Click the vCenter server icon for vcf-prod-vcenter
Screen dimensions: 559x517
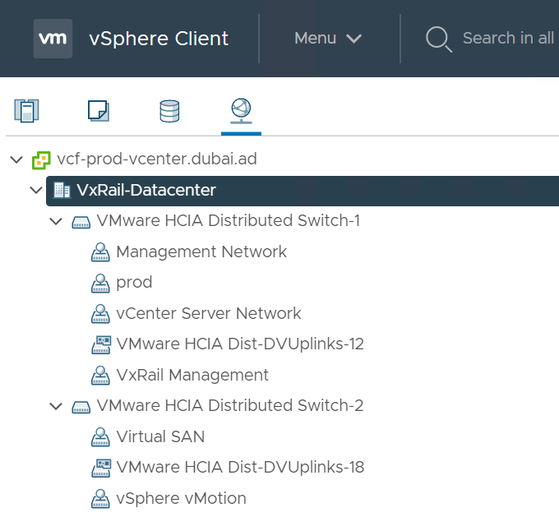(41, 159)
